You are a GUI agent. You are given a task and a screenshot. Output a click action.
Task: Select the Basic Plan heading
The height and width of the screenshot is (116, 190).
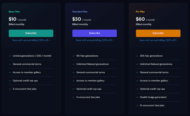tap(14, 12)
